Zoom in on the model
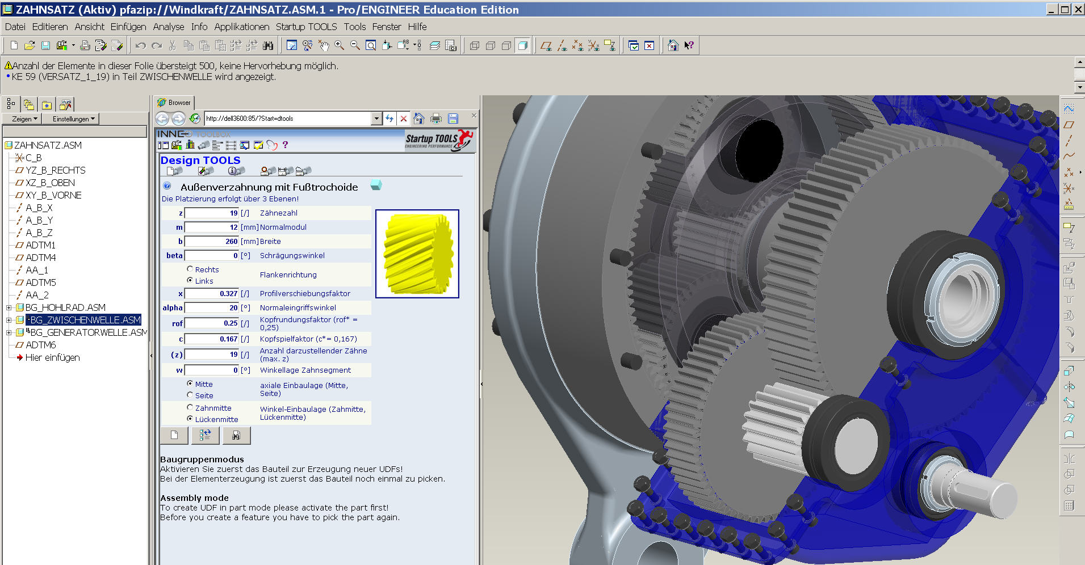The width and height of the screenshot is (1085, 565). click(x=340, y=45)
